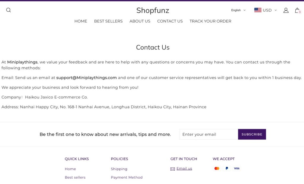Open the shopping bag cart icon
This screenshot has height=184, width=304.
tap(297, 10)
